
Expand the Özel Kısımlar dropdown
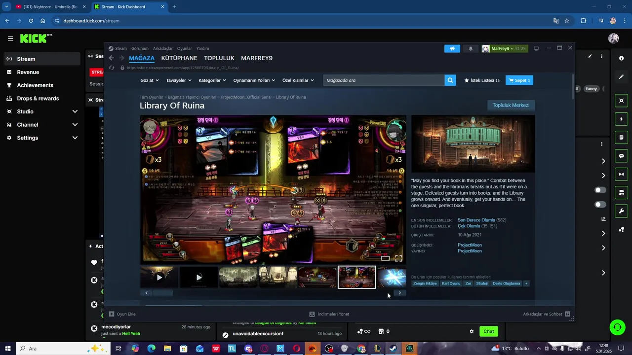(298, 80)
